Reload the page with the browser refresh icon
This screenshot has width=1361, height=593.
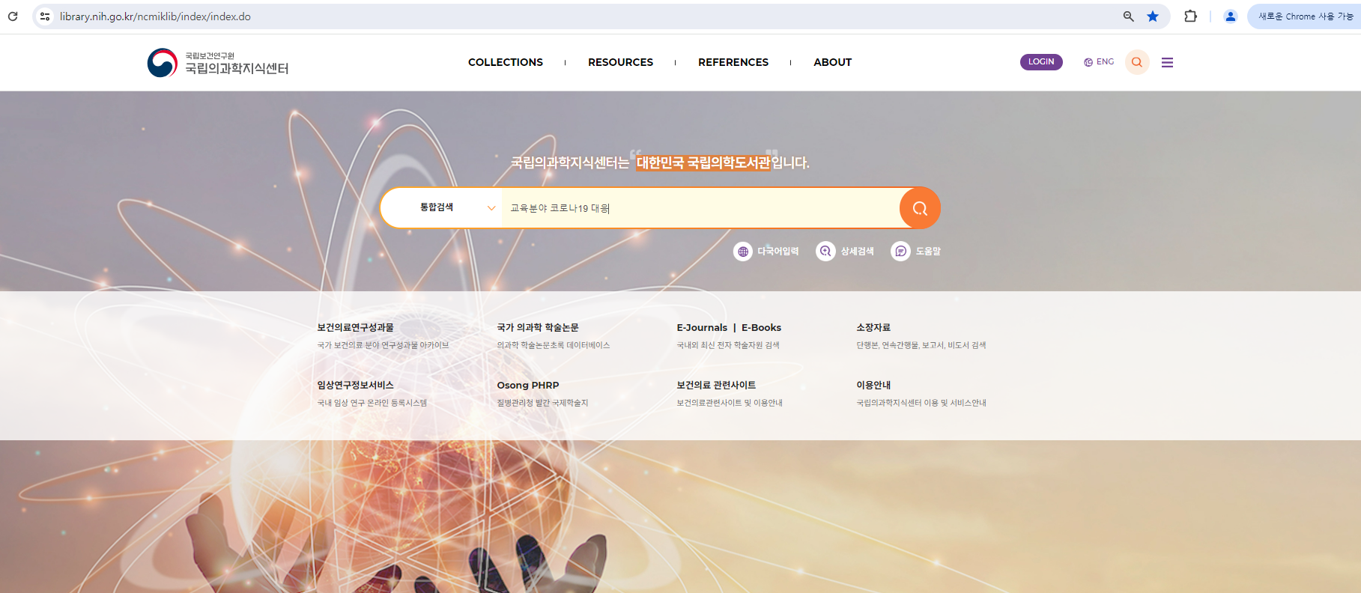click(13, 16)
